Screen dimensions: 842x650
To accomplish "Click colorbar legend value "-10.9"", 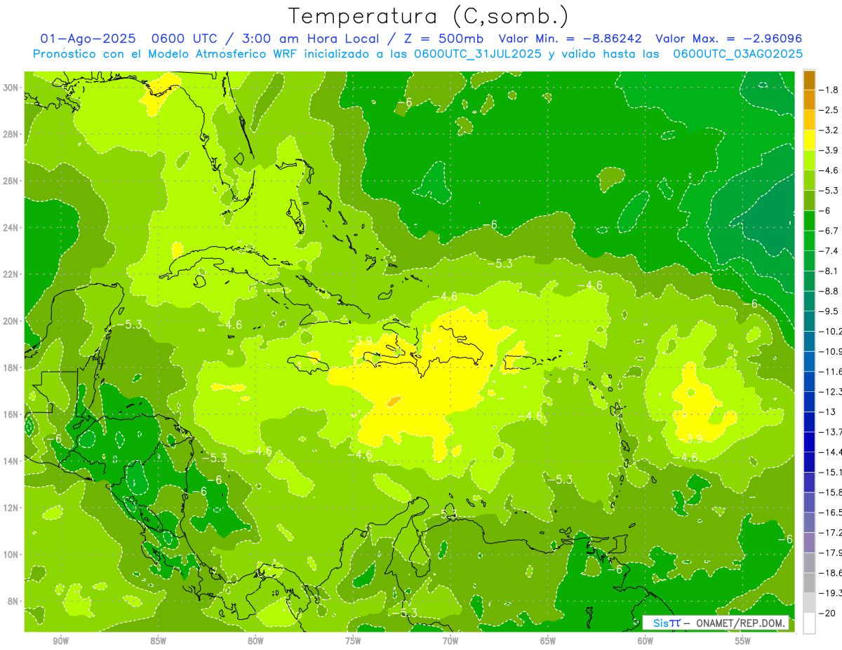I will tap(831, 351).
